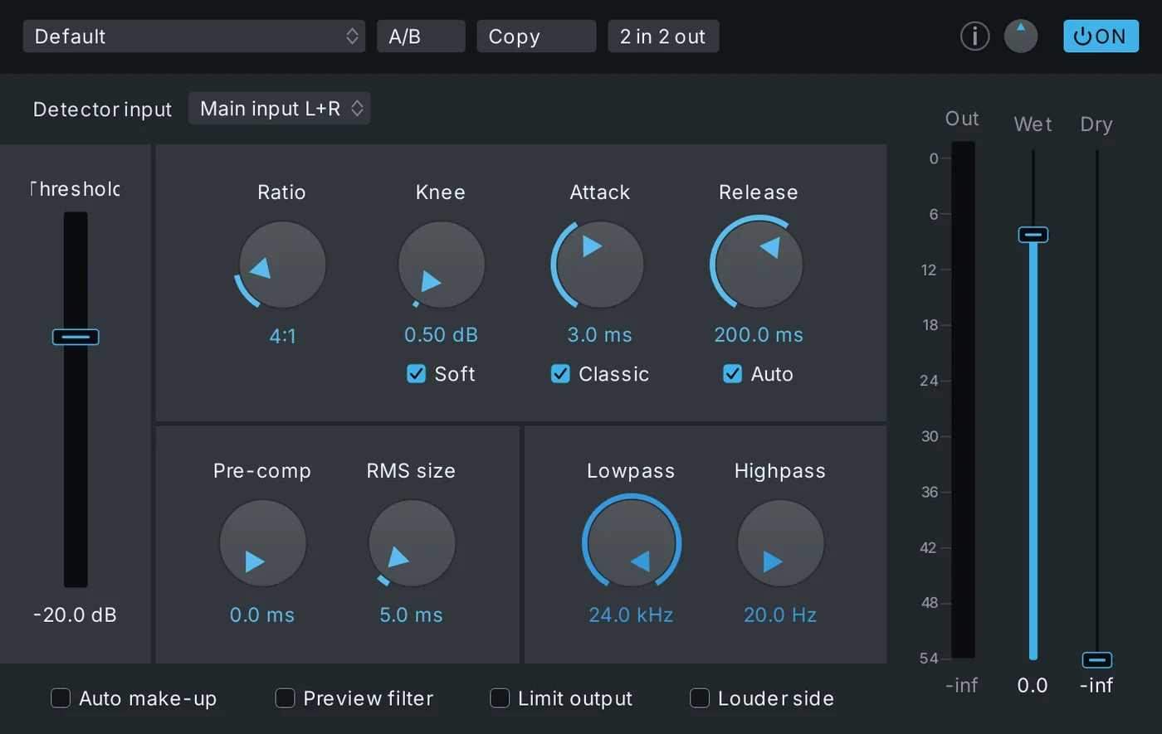Click the Out level meter
The height and width of the screenshot is (734, 1162).
[x=963, y=400]
